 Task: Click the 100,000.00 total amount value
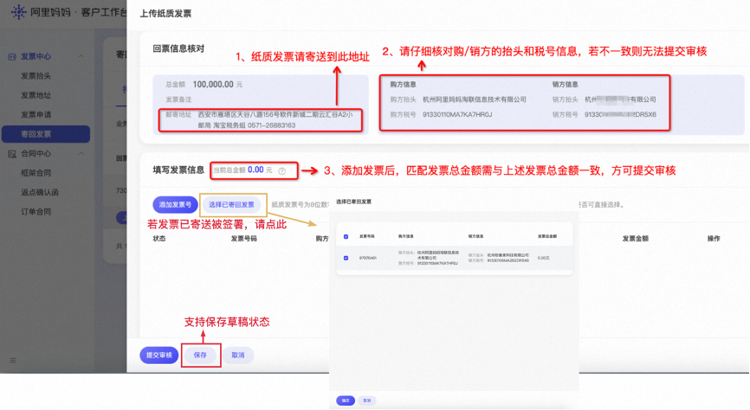tap(213, 84)
